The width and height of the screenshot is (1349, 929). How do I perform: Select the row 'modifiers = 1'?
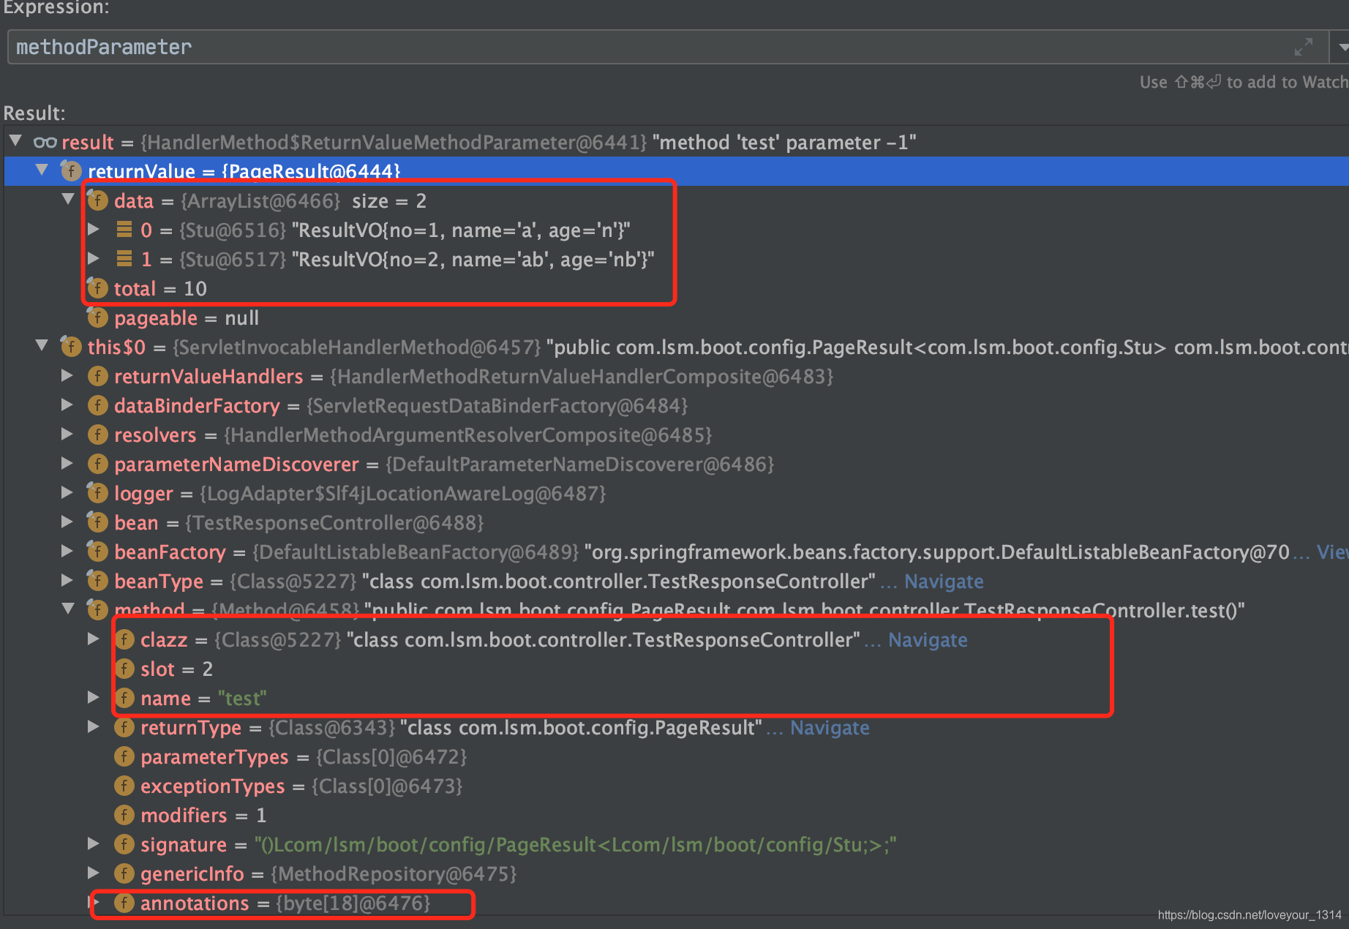point(676,815)
